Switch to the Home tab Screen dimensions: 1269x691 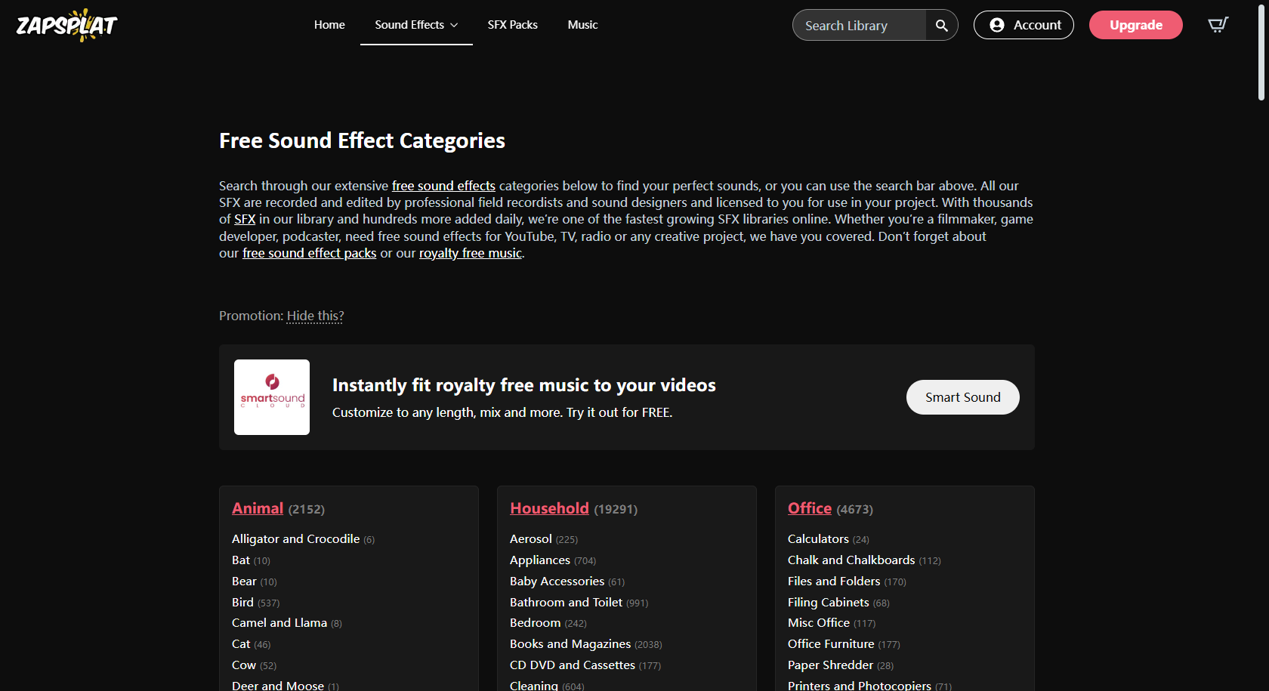(x=329, y=24)
